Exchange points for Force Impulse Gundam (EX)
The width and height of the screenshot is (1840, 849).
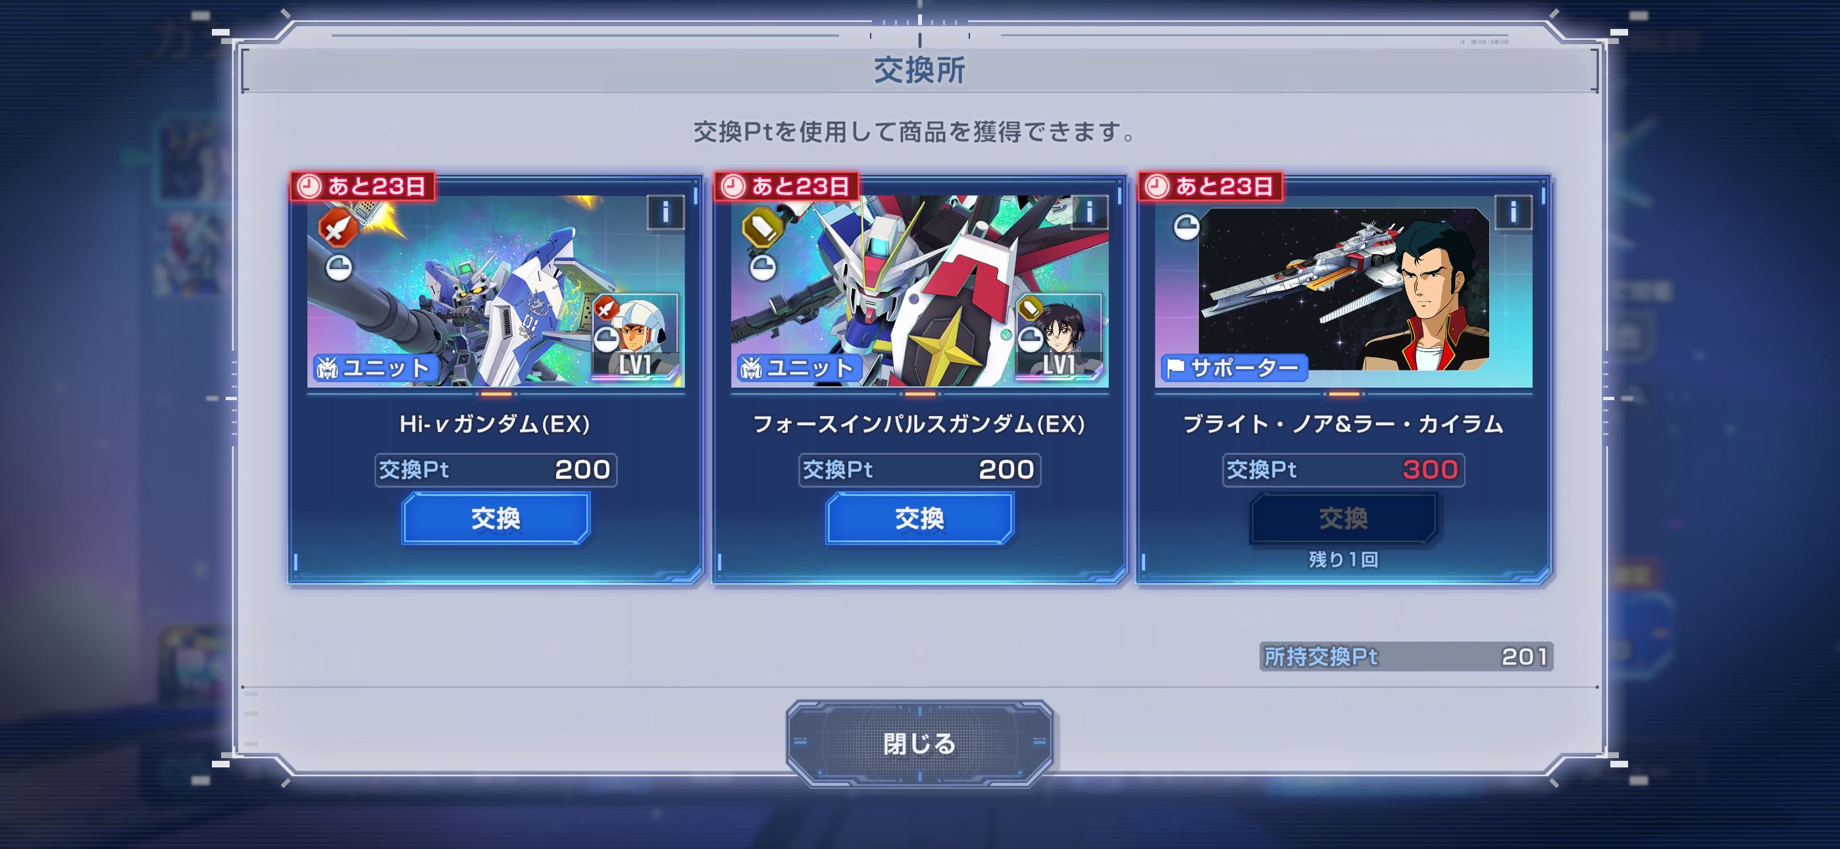(x=919, y=518)
